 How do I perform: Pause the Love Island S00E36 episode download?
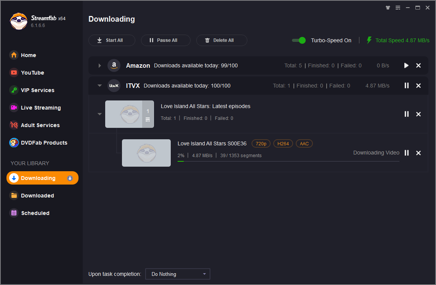406,153
